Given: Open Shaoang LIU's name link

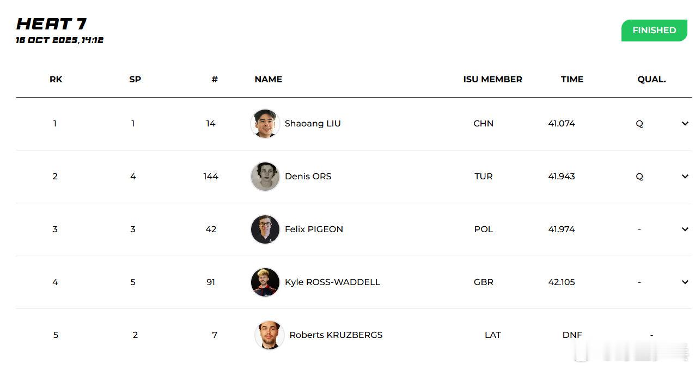Looking at the screenshot, I should click(313, 124).
